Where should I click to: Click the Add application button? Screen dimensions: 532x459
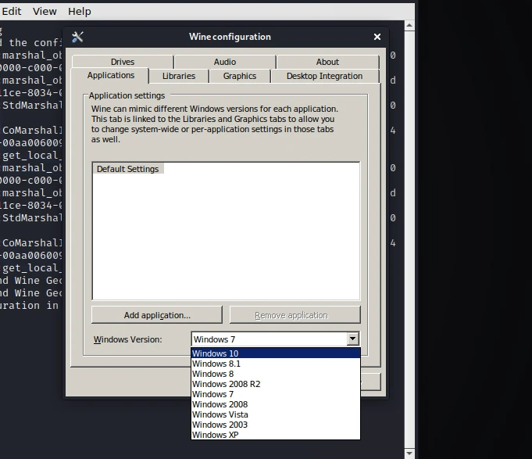pos(157,315)
